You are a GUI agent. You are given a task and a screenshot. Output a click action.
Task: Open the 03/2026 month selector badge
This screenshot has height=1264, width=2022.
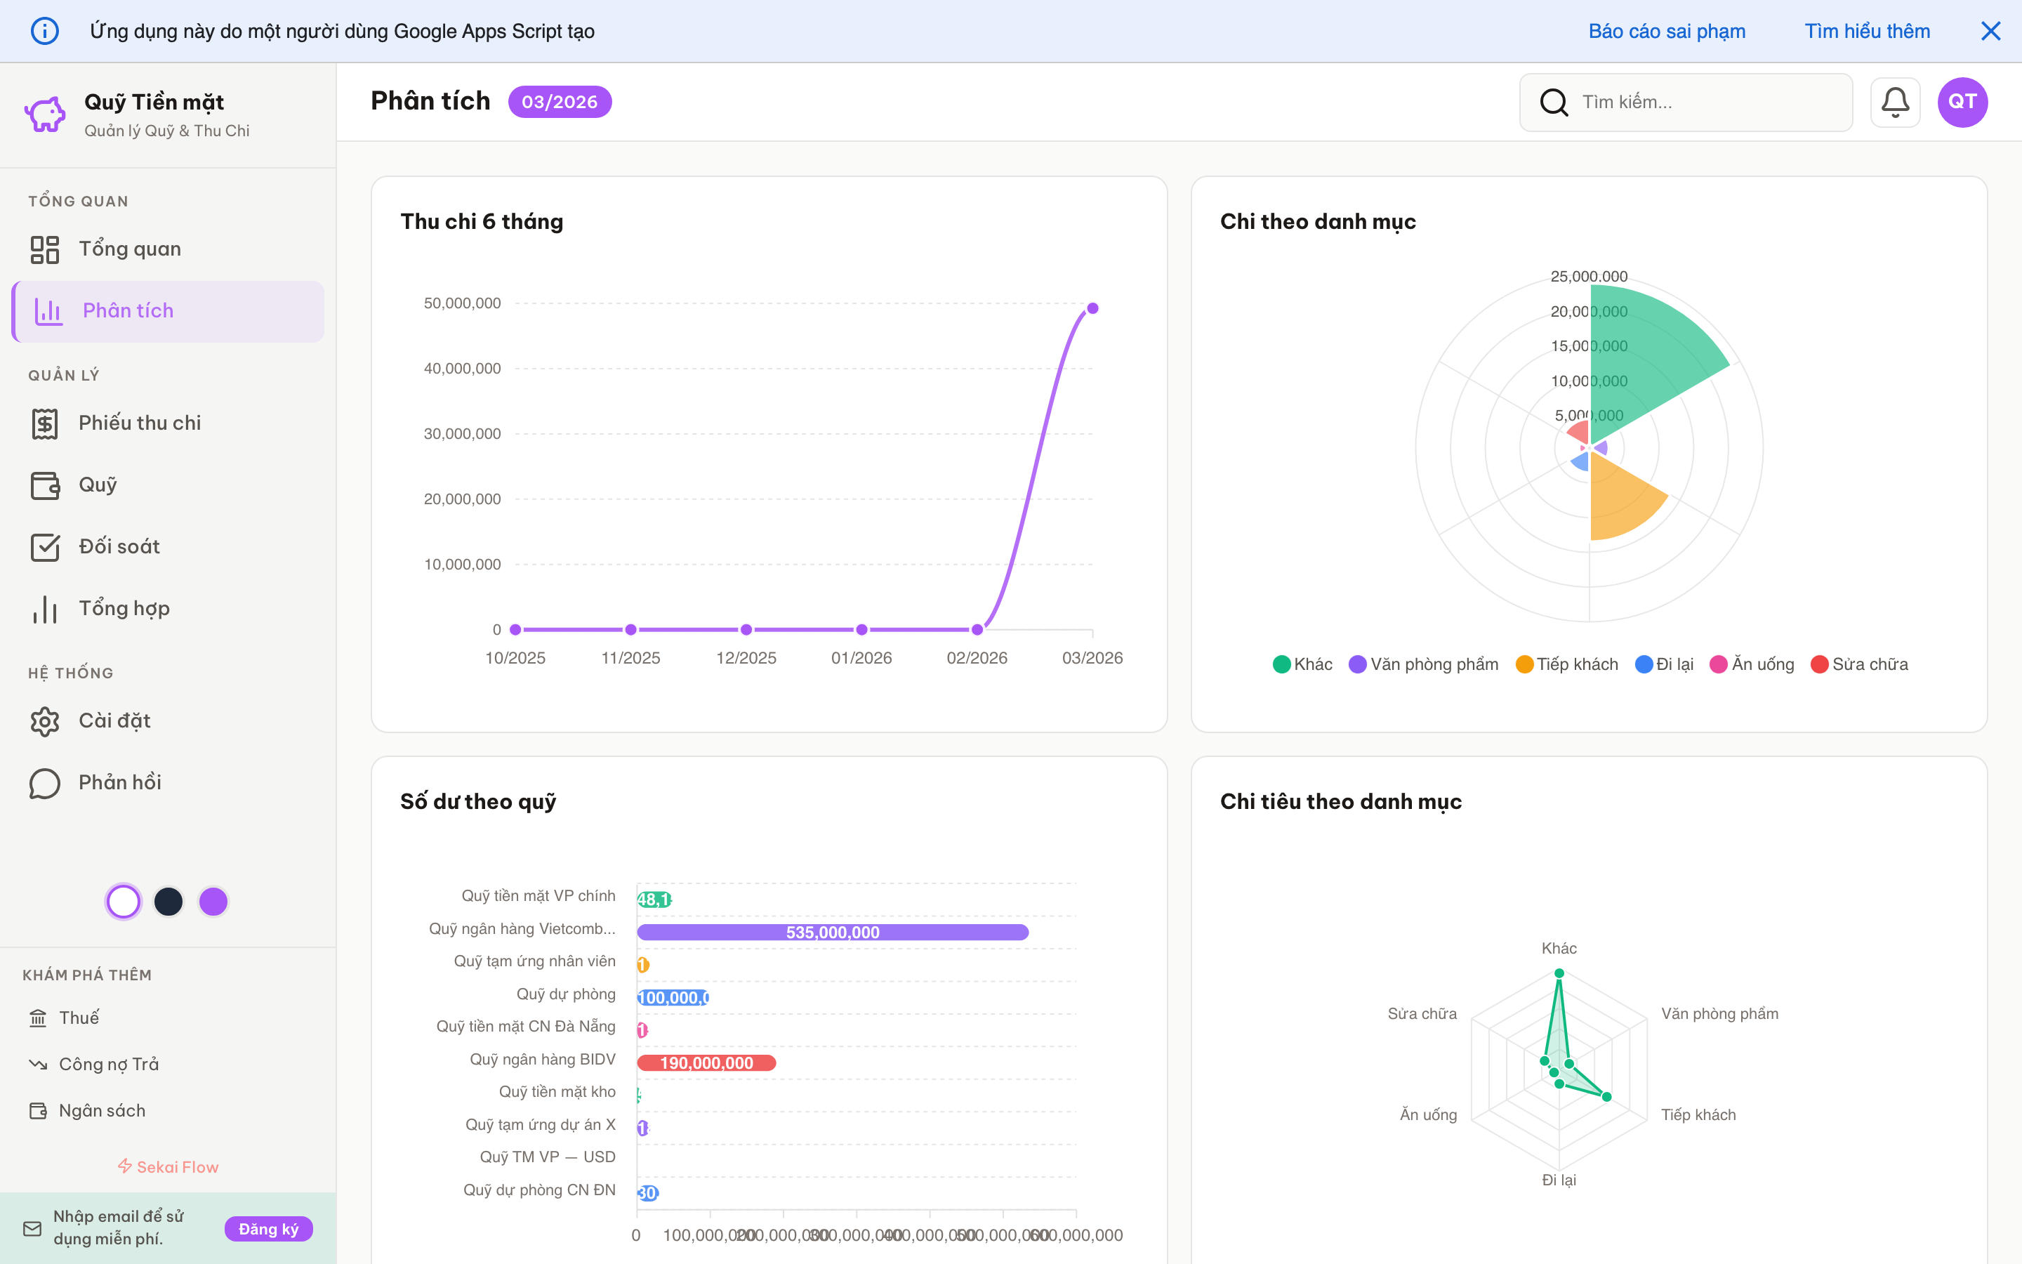[x=559, y=102]
